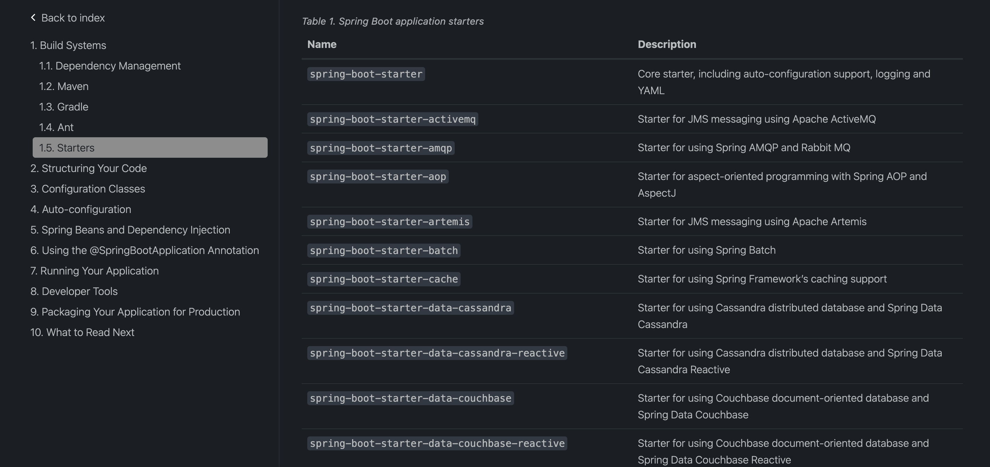Viewport: 990px width, 467px height.
Task: Open section 1. Build Systems
Action: [68, 45]
